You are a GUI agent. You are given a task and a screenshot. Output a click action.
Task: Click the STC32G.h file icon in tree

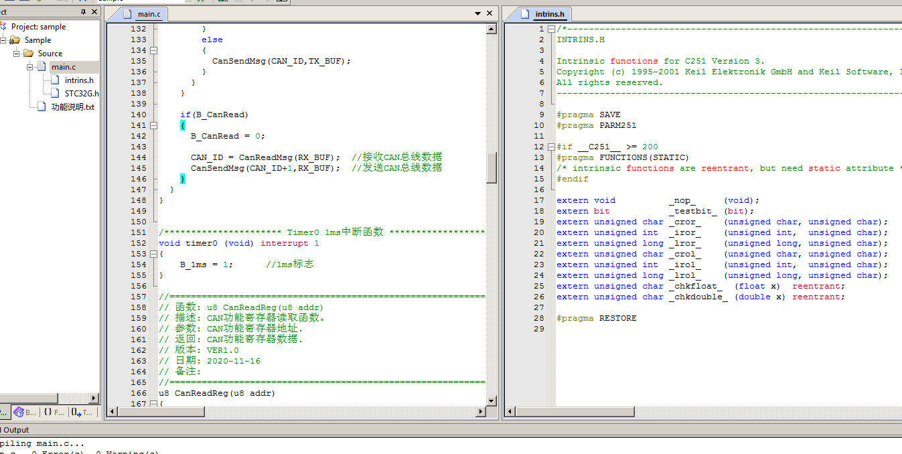click(55, 94)
